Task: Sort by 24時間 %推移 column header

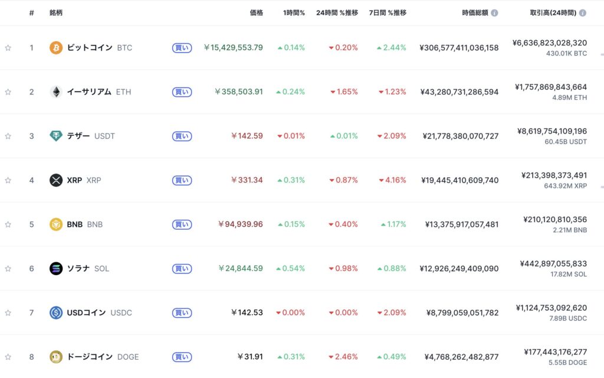Action: click(x=337, y=13)
